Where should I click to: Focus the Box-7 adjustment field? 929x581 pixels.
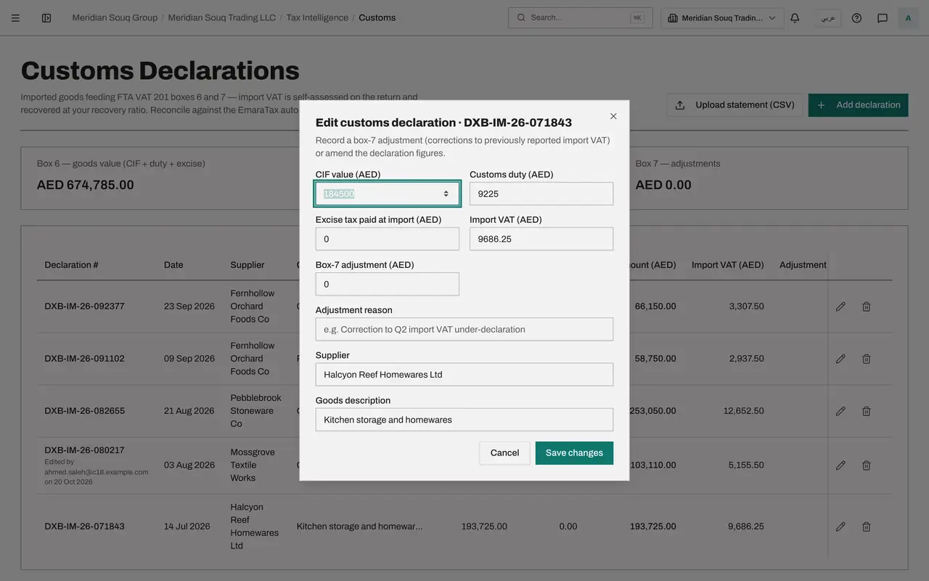coord(388,284)
